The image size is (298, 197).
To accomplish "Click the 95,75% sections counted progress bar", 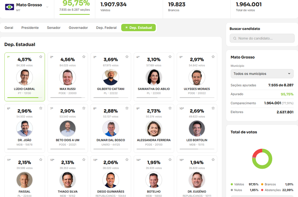I will pyautogui.click(x=74, y=14).
